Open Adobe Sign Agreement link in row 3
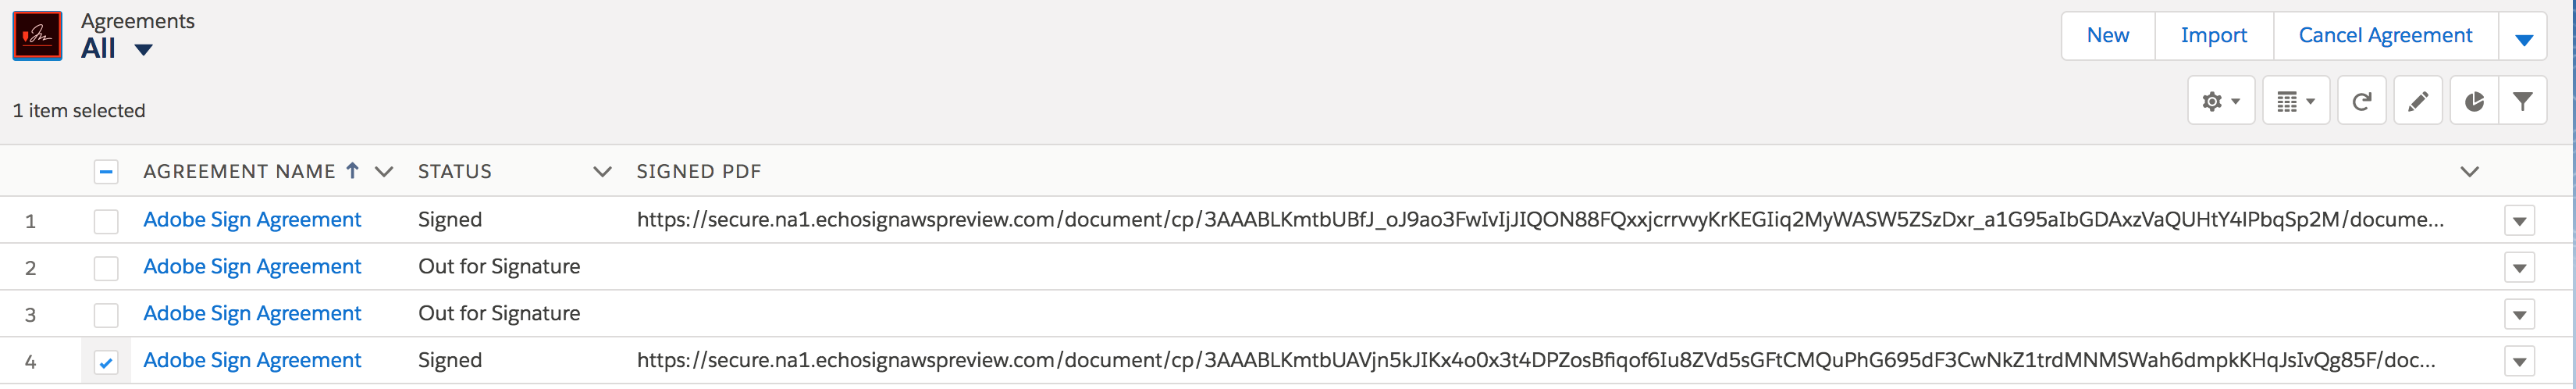The width and height of the screenshot is (2576, 389). pyautogui.click(x=252, y=313)
